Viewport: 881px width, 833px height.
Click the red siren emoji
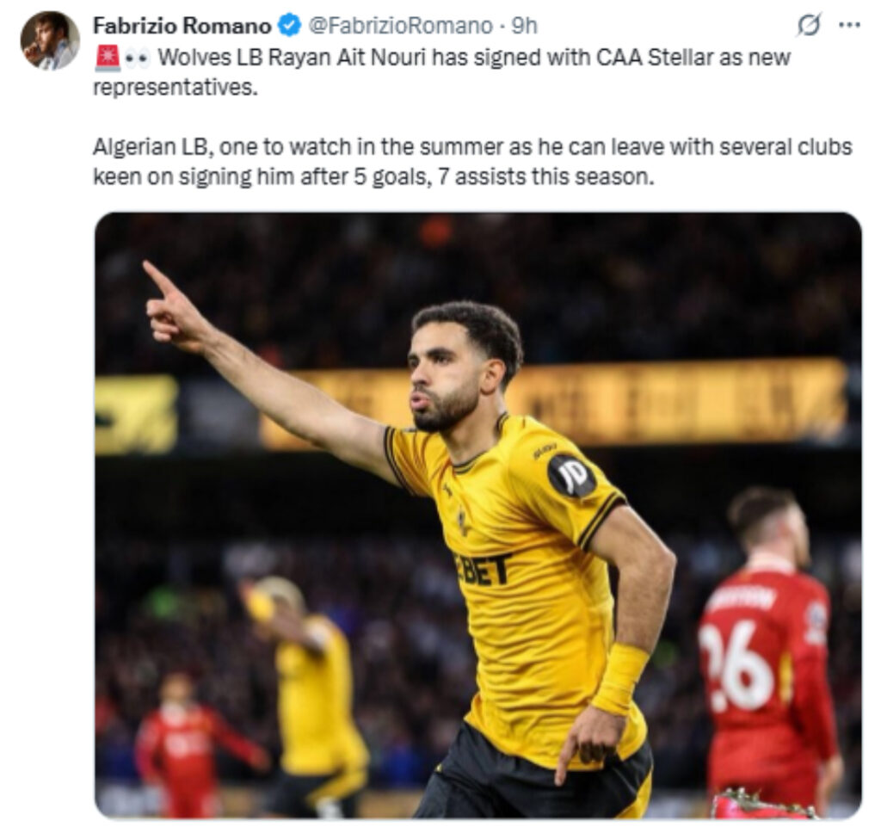(x=108, y=58)
